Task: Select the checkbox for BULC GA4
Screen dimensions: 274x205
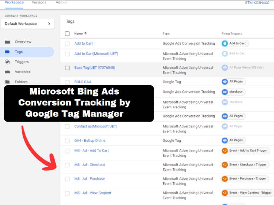Action: pyautogui.click(x=67, y=81)
